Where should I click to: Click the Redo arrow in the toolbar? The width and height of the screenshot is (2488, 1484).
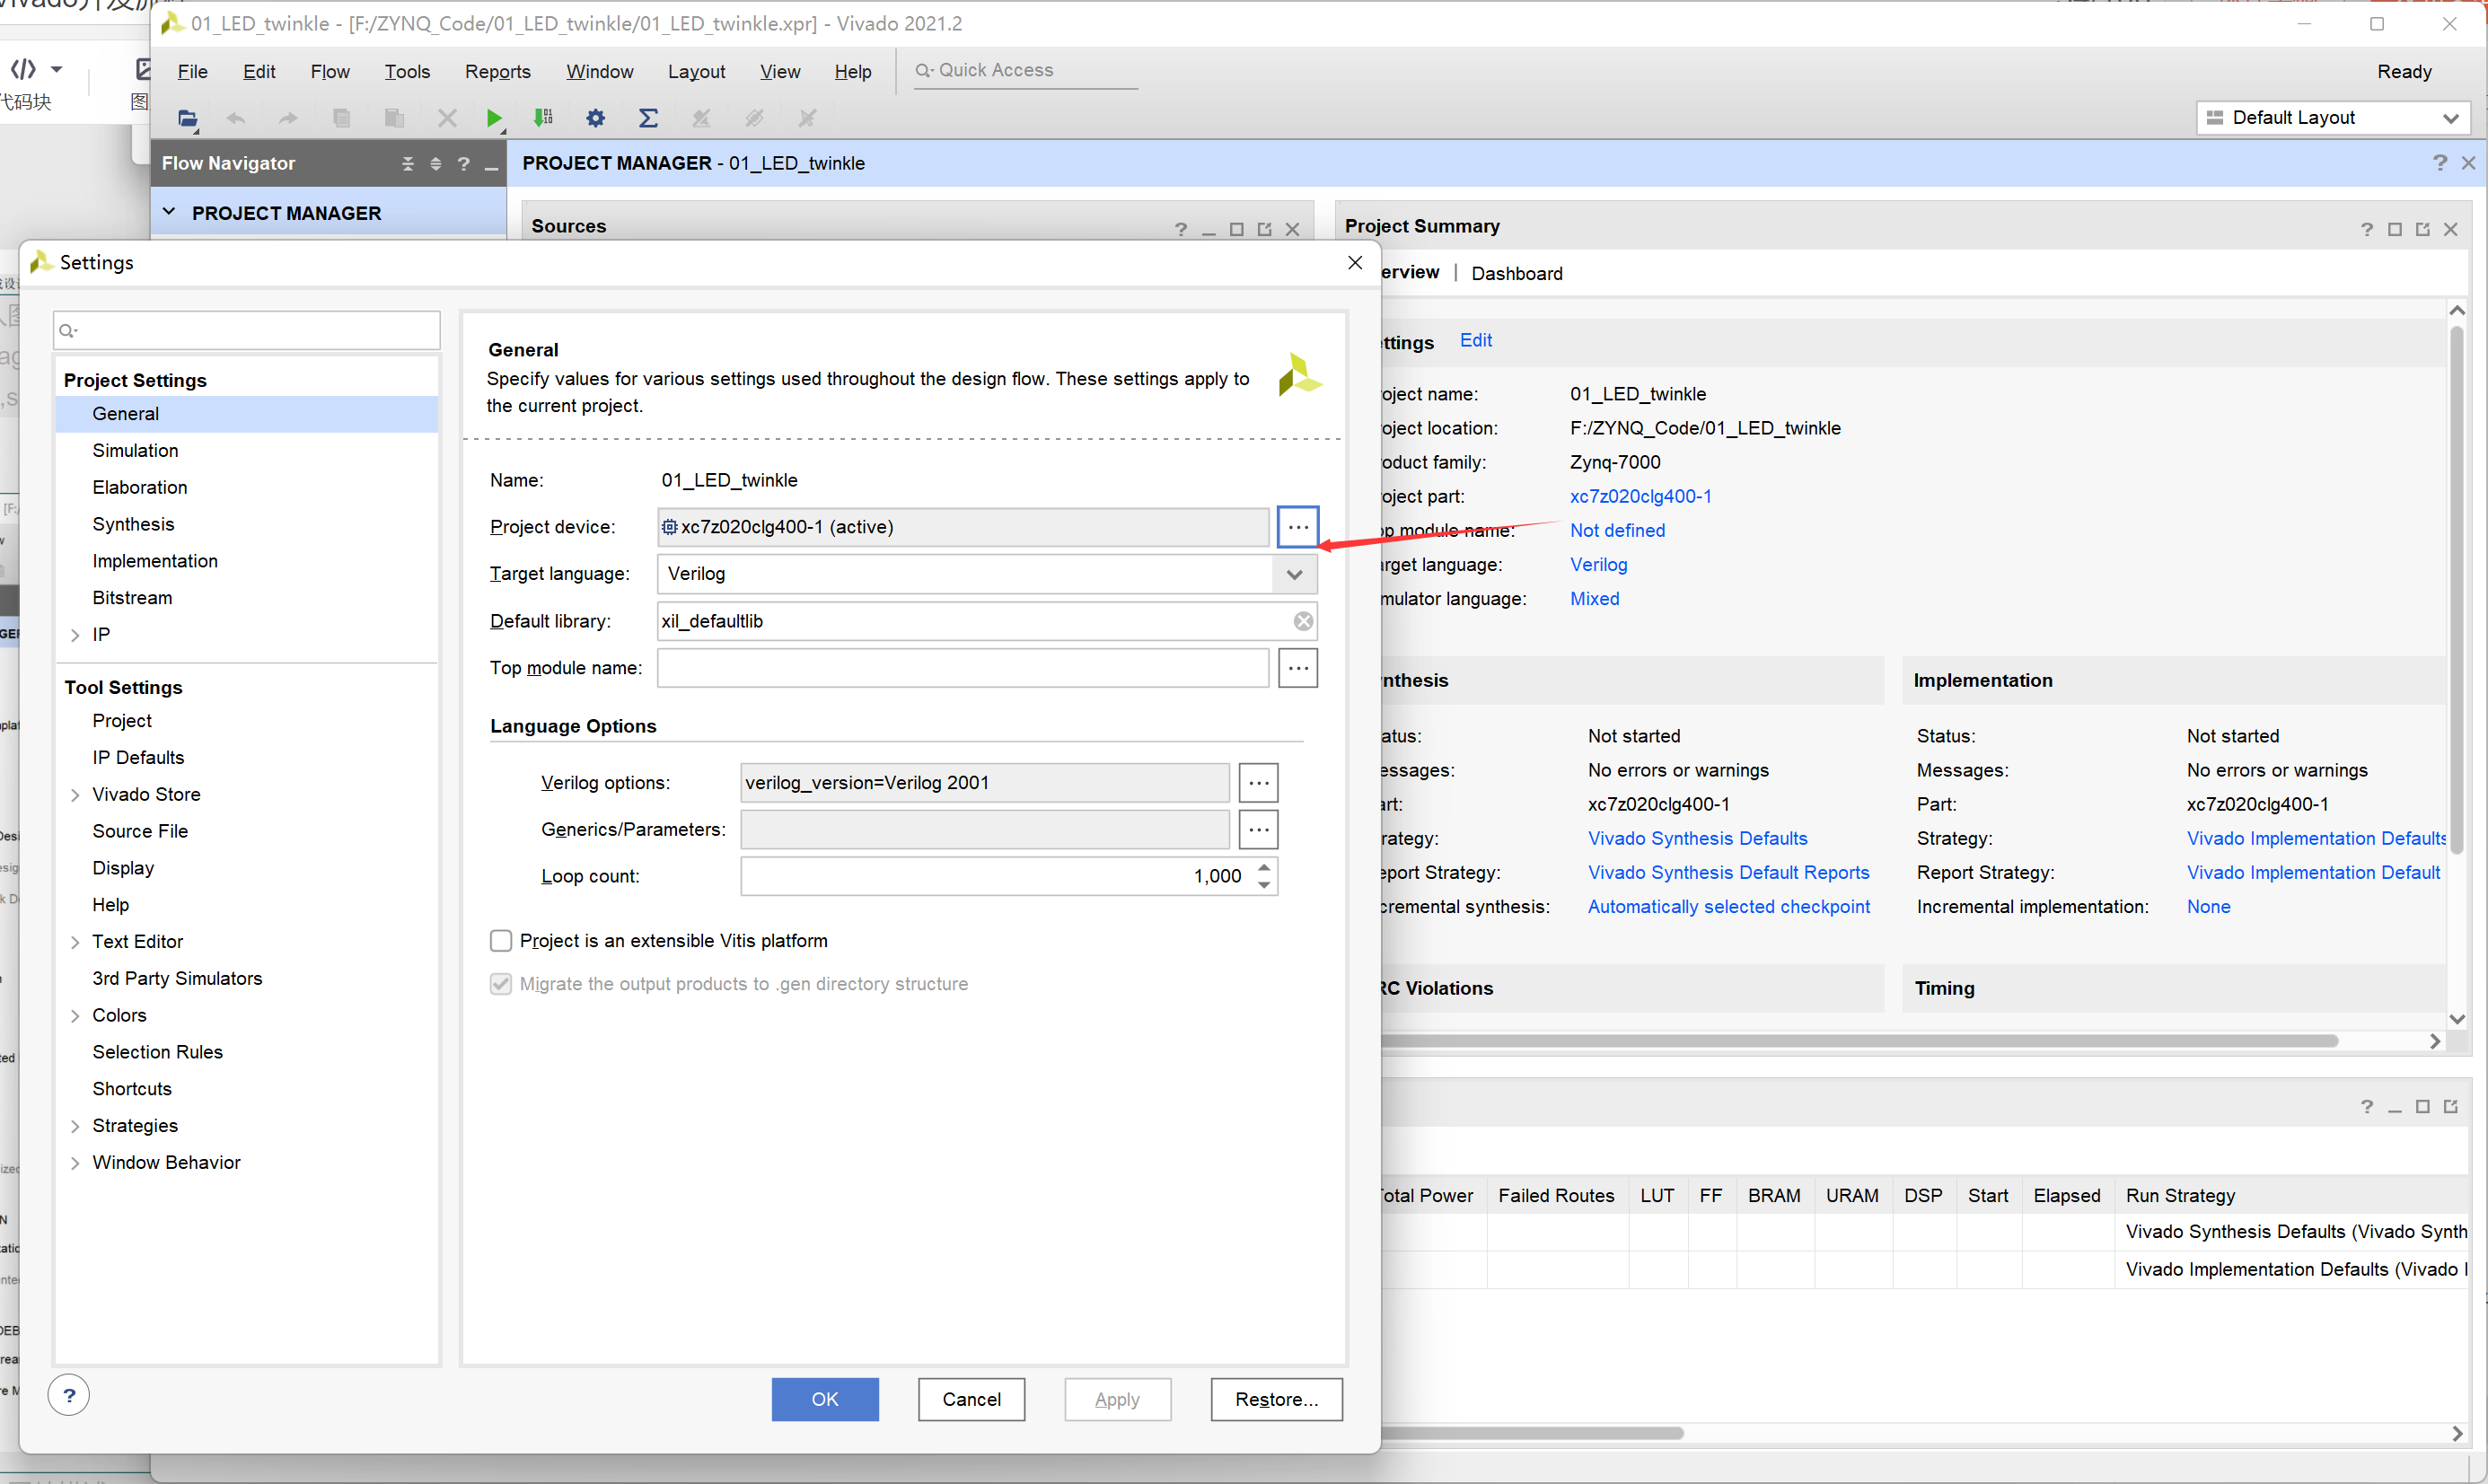point(288,118)
